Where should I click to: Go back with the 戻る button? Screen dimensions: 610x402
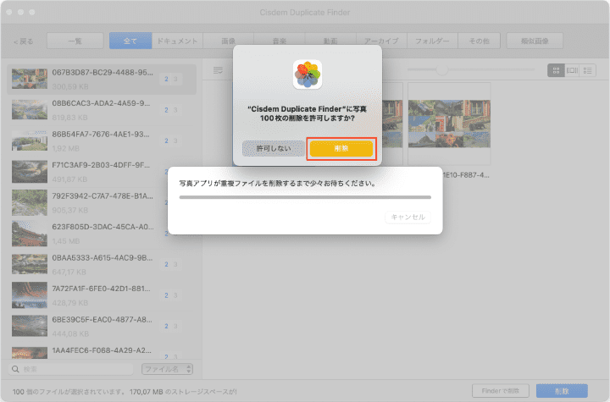(24, 41)
